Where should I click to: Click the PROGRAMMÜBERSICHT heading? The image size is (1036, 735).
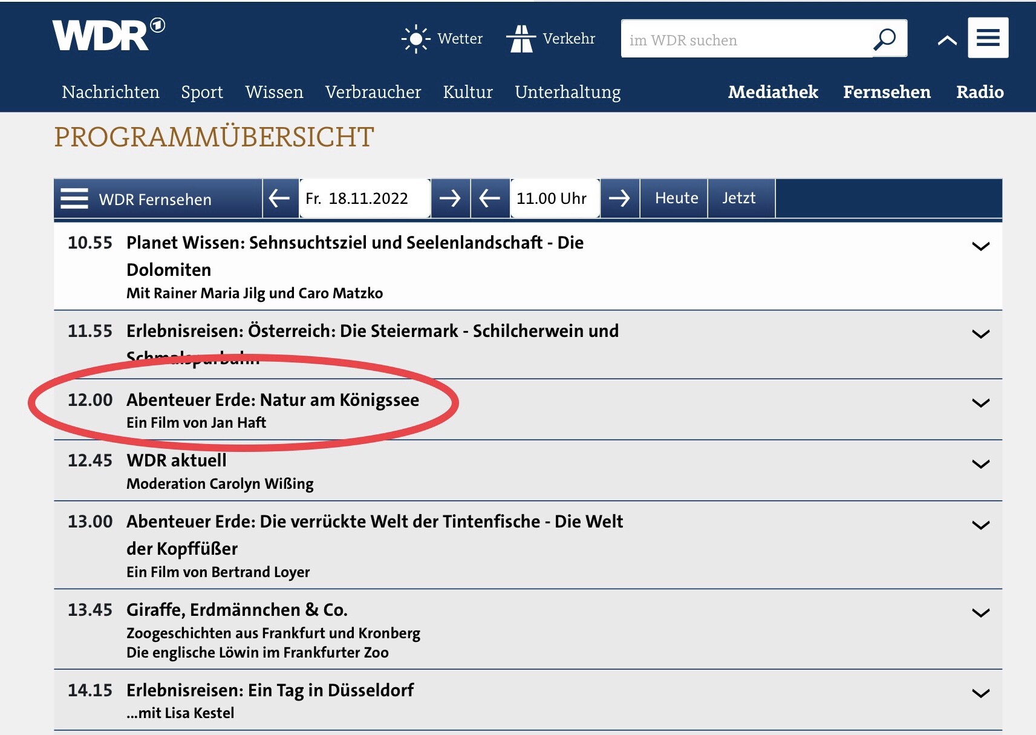[x=214, y=137]
